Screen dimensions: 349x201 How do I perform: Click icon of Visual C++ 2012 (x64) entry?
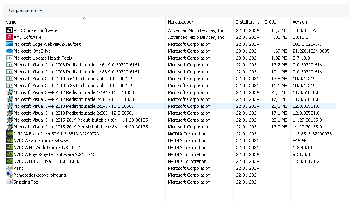[10, 92]
